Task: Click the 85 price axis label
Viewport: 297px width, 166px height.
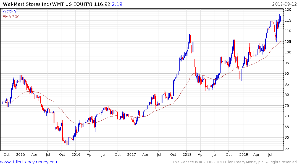Action: [x=287, y=84]
